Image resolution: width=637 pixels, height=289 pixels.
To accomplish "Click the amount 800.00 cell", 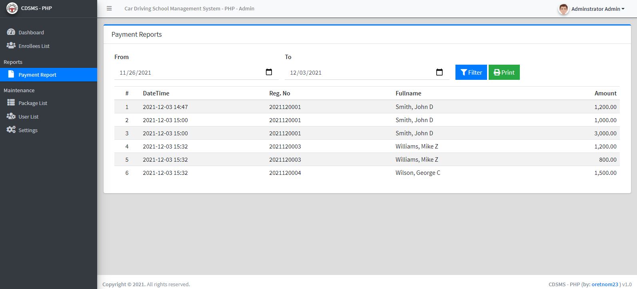I will pos(607,159).
